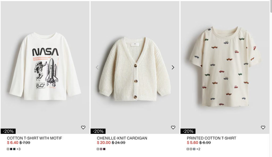Show next cardigan photo with right arrow
This screenshot has width=272, height=157.
(173, 68)
